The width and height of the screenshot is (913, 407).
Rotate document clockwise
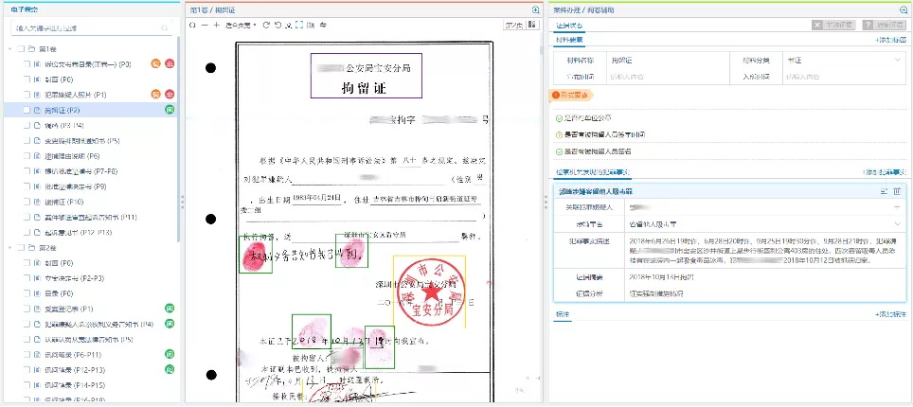tap(266, 25)
